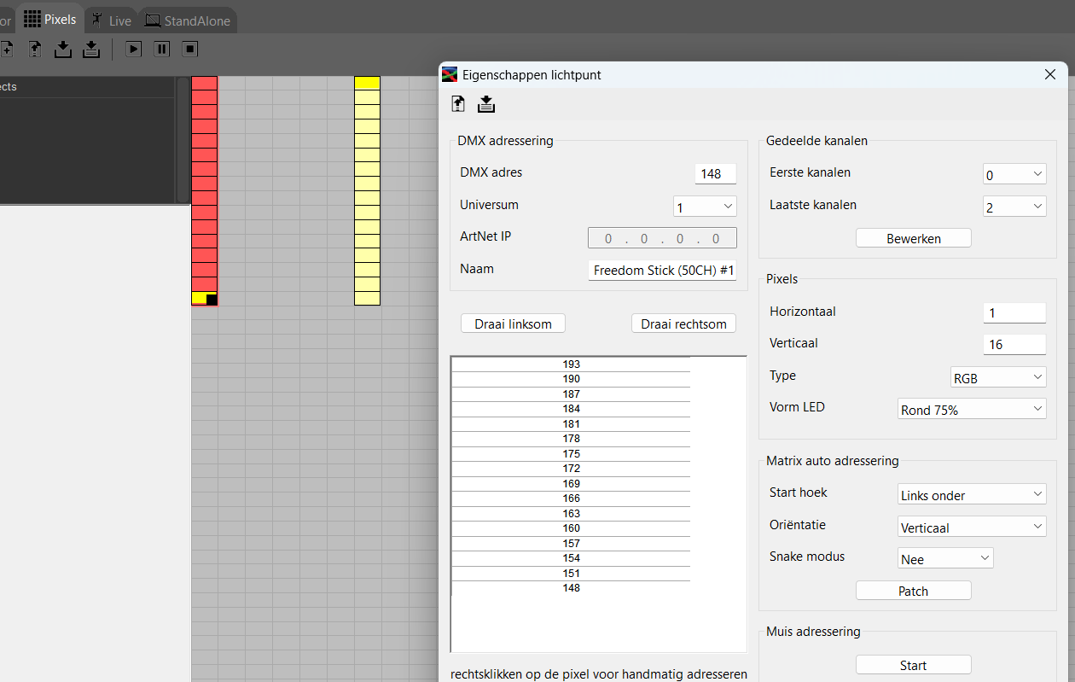Pause playback with the pause button
1075x682 pixels.
pos(162,50)
